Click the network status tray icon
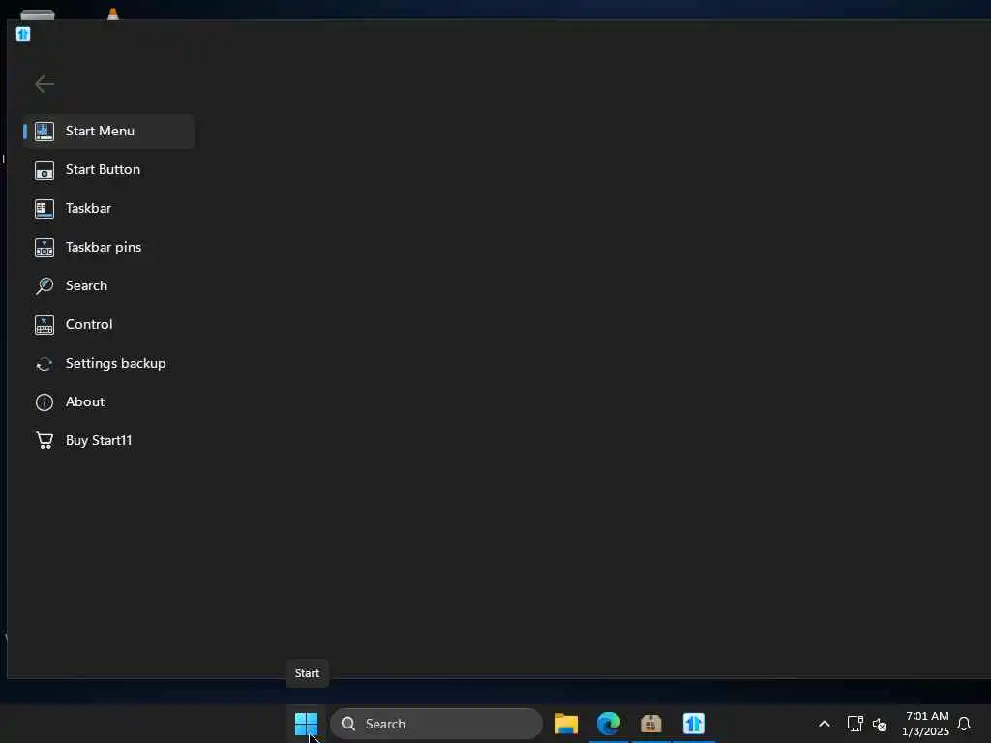The width and height of the screenshot is (991, 743). tap(856, 724)
